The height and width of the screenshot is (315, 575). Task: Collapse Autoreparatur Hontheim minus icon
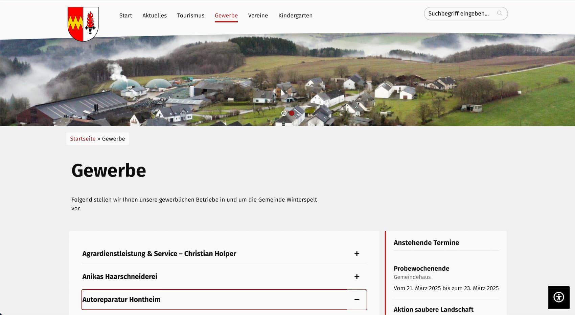(x=357, y=299)
